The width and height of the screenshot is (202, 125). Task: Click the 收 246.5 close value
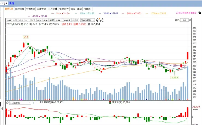54,24
